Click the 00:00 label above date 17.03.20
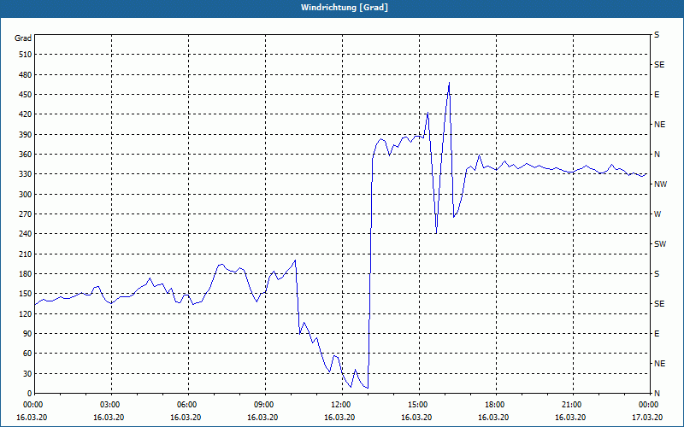The image size is (684, 427). pos(649,405)
